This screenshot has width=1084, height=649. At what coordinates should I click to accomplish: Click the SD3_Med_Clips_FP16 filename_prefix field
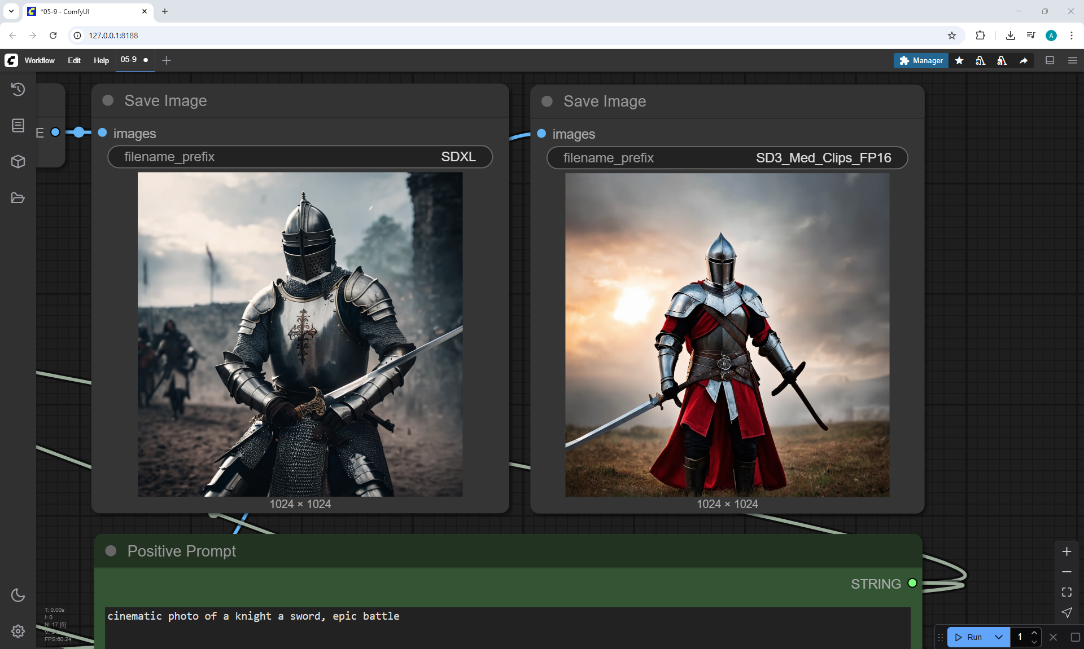coord(727,158)
